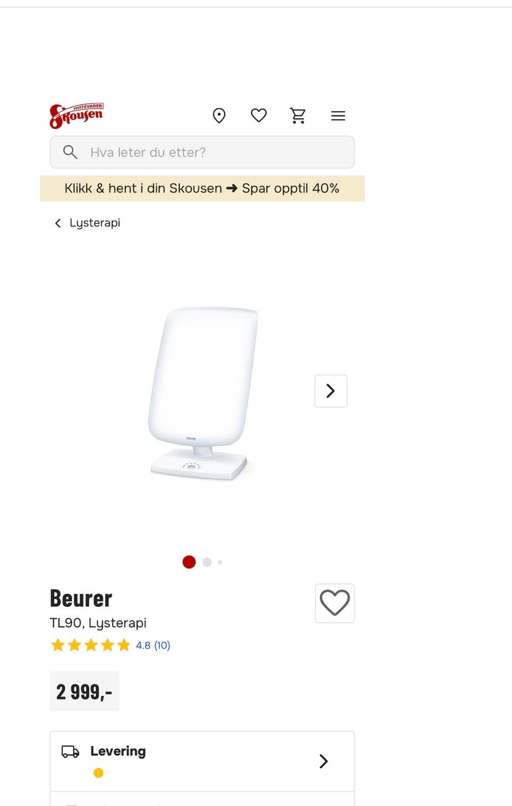
Task: Toggle favorite heart for Beurer TL90
Action: pos(335,603)
